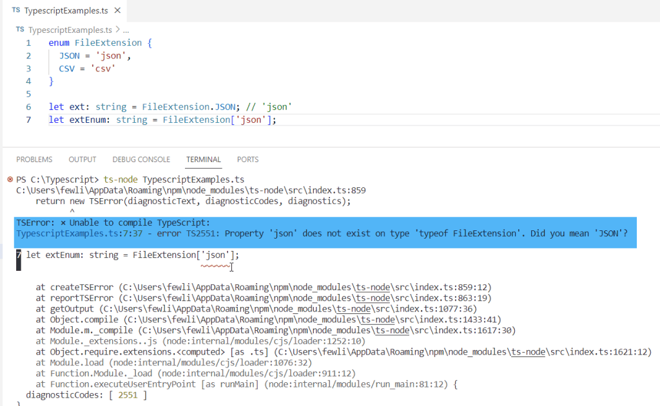Click the // 'json' comment on line 6
The height and width of the screenshot is (406, 660).
(x=269, y=107)
